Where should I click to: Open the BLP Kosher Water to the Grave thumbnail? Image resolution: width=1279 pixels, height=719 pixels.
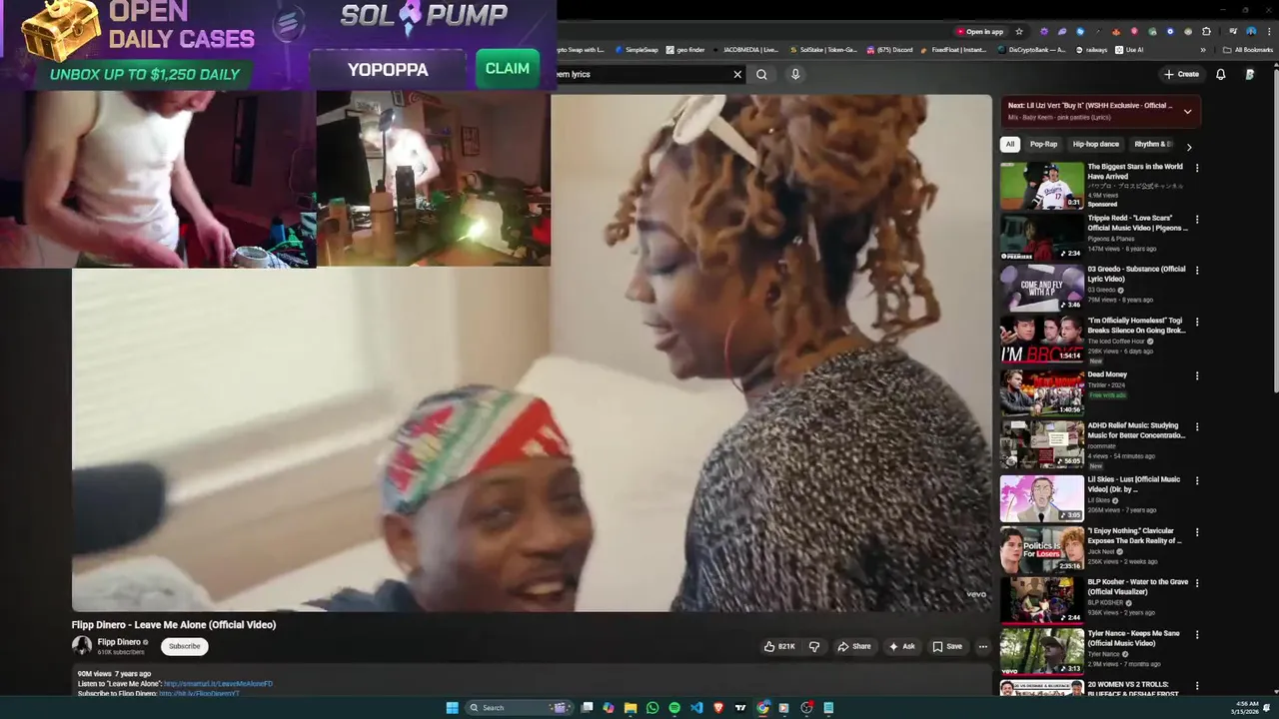pos(1041,601)
